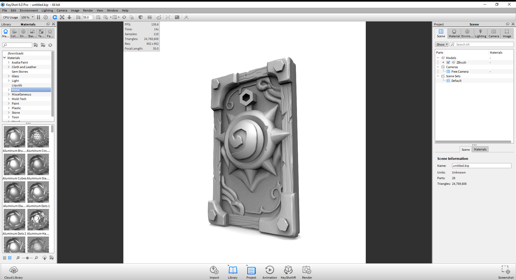This screenshot has height=280, width=516.
Task: Click the perspective grid icon beside focal length
Action: 78,17
